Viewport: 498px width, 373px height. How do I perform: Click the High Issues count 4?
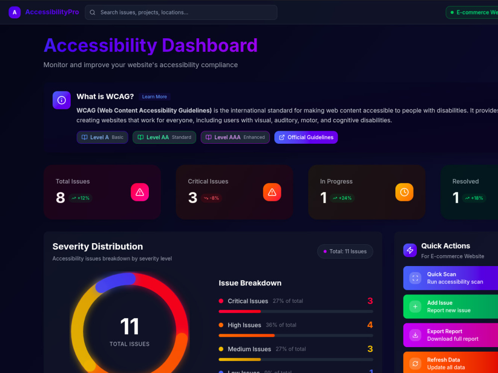coord(370,325)
